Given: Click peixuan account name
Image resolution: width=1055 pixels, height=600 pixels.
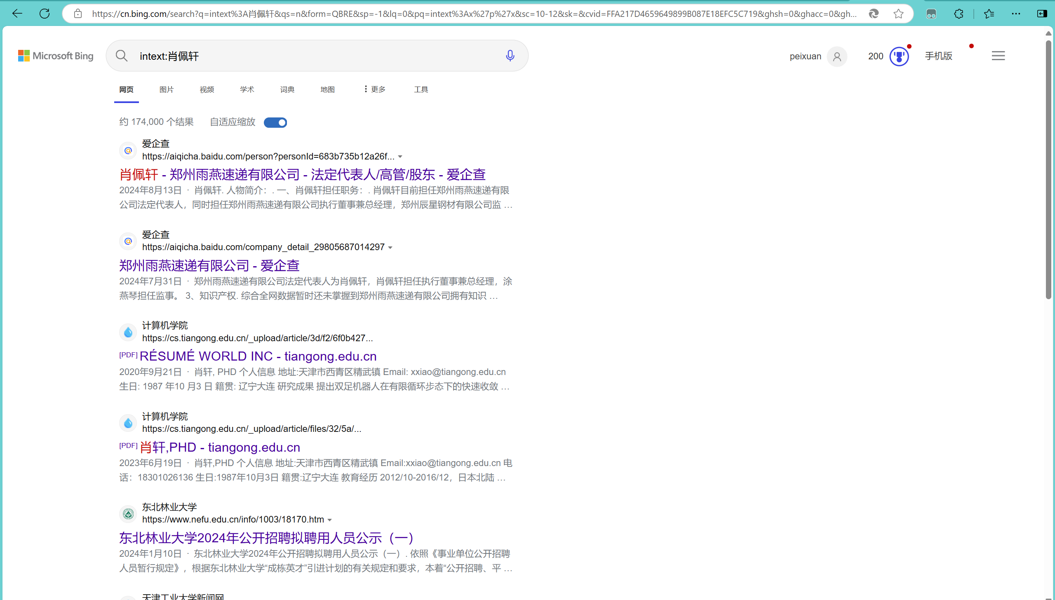Looking at the screenshot, I should (805, 56).
